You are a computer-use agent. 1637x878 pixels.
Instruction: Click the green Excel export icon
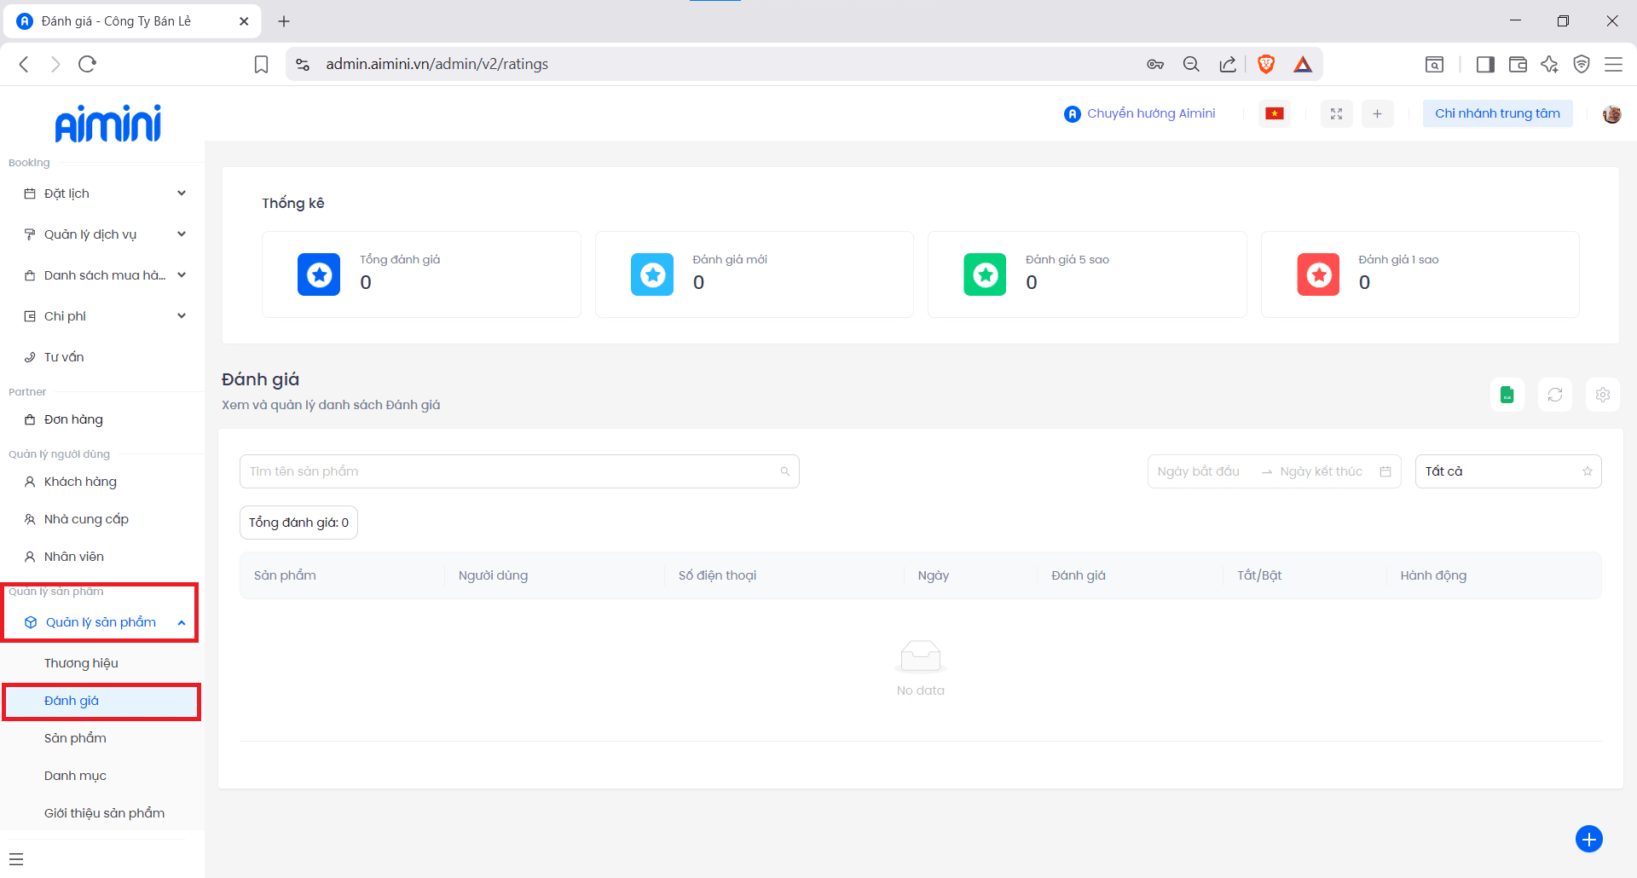click(x=1507, y=395)
